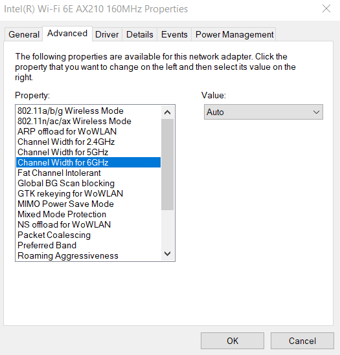
Task: Pick Global BG Scan blocking
Action: 88,184
